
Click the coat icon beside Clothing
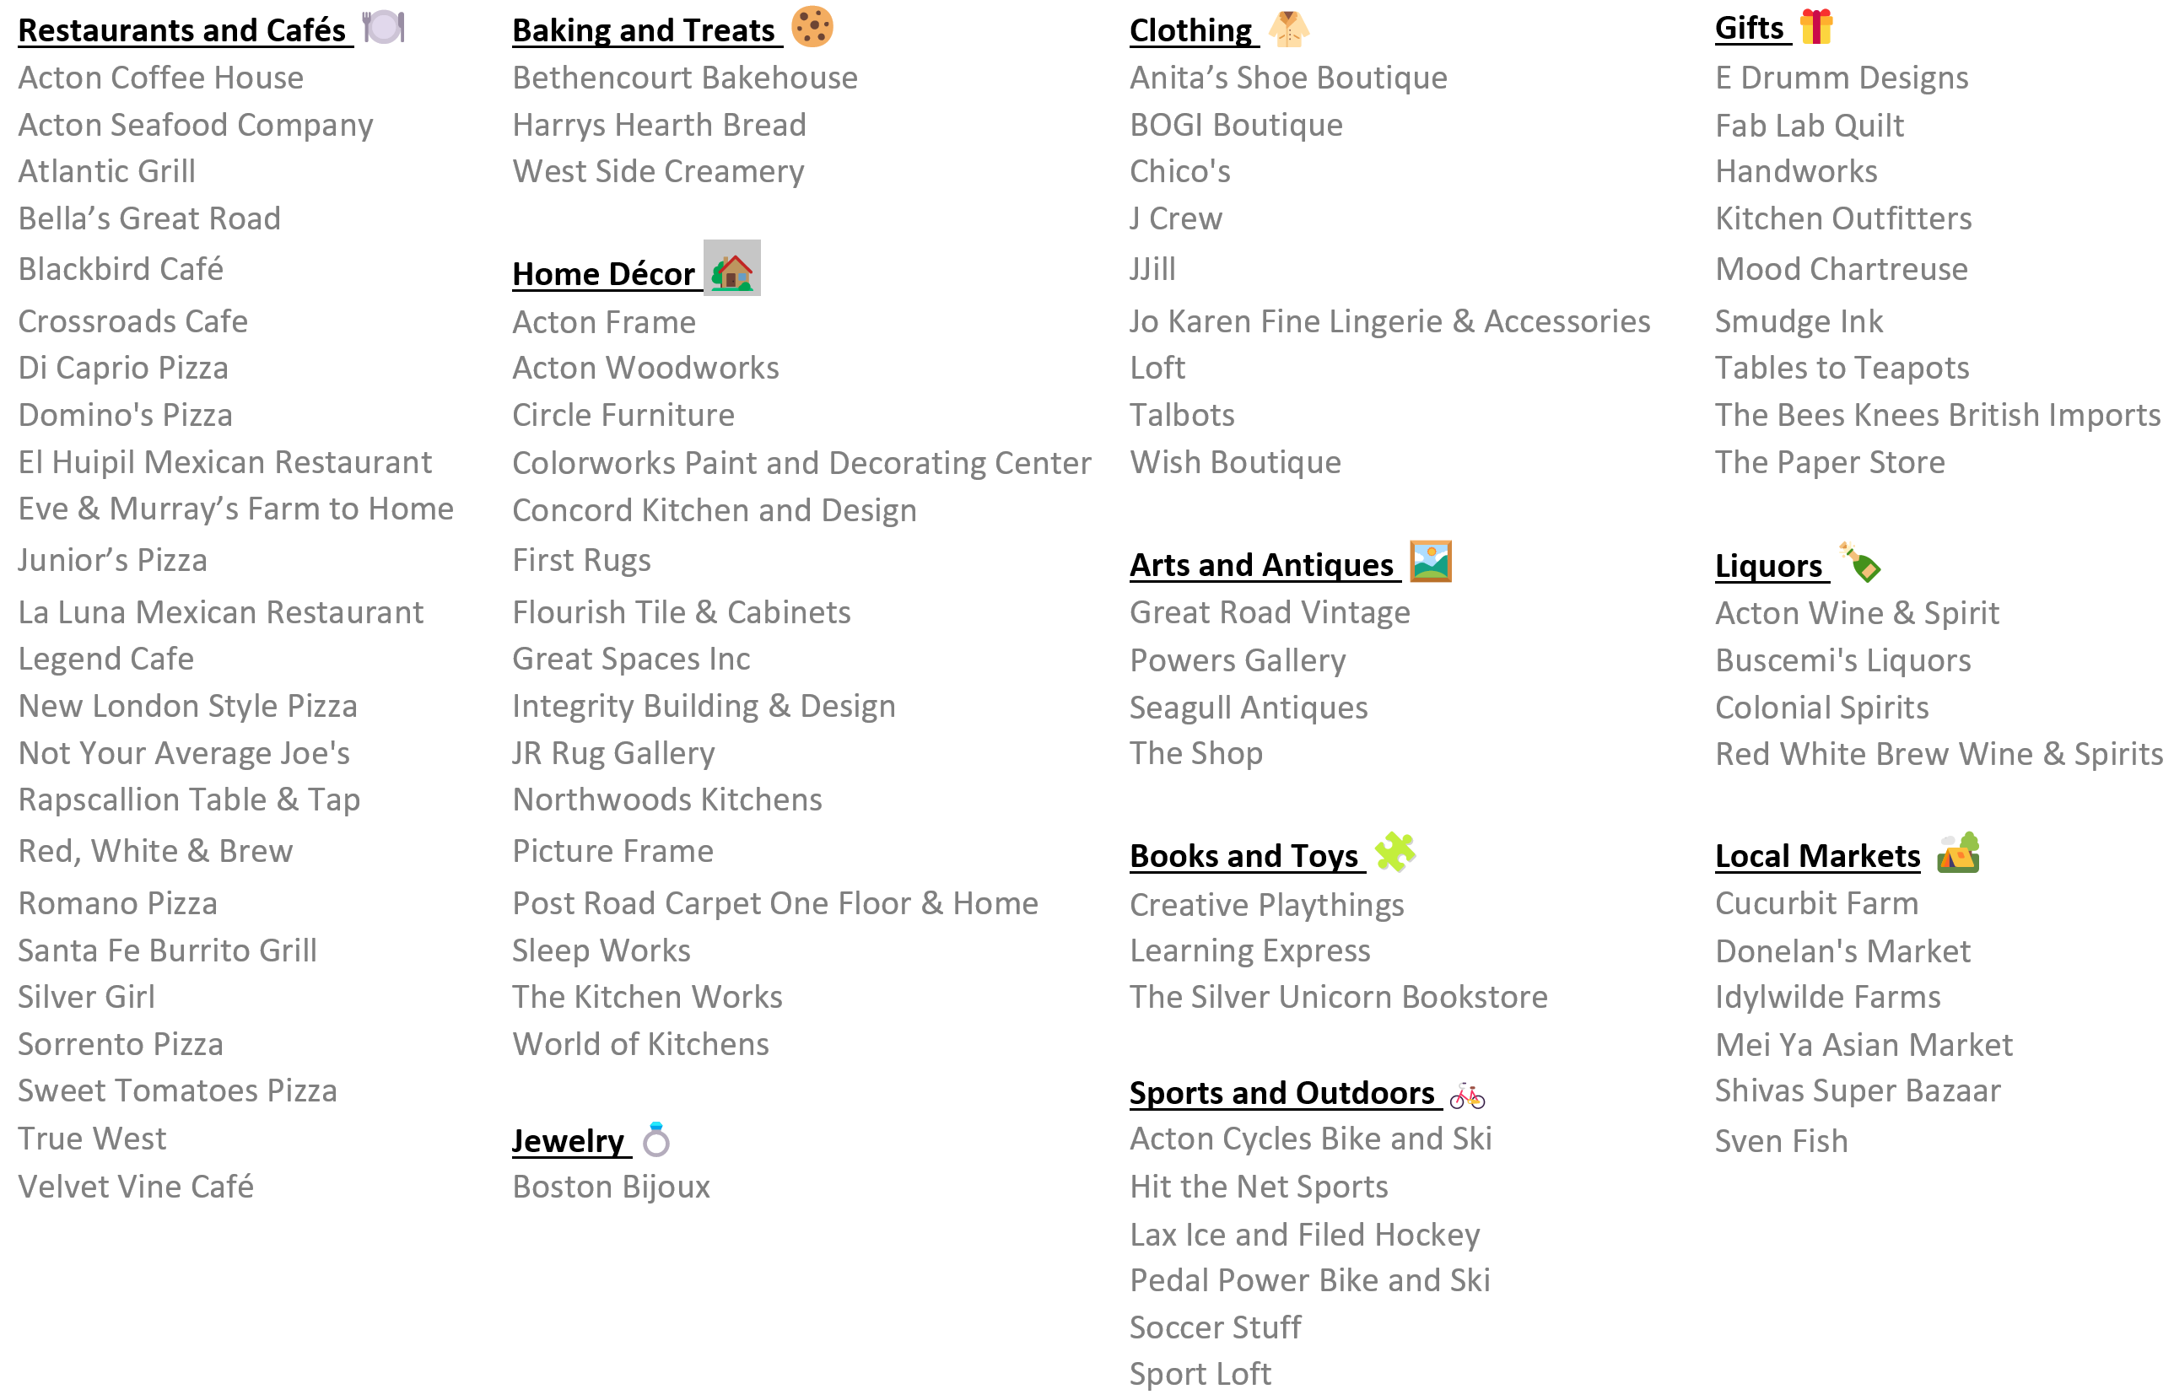pyautogui.click(x=1287, y=28)
